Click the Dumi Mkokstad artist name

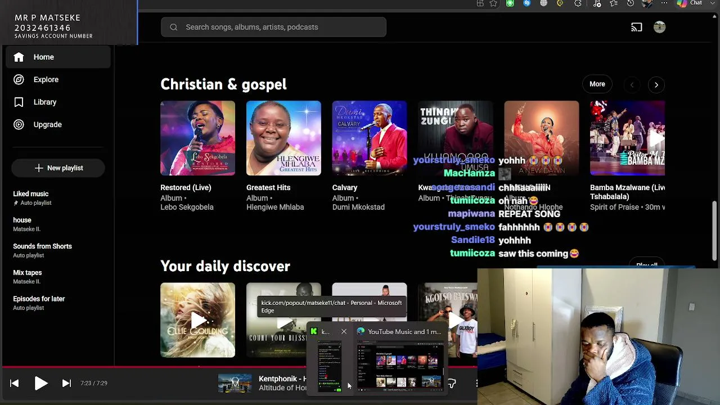tap(358, 207)
